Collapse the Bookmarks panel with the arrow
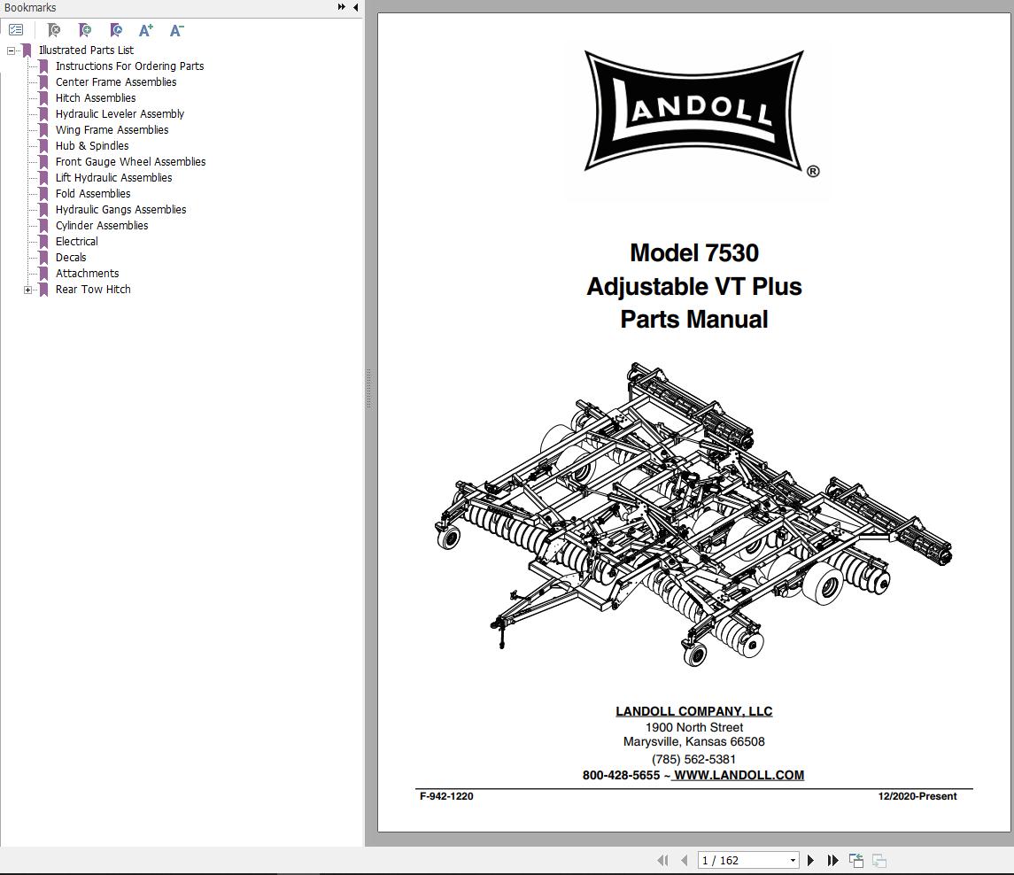The height and width of the screenshot is (875, 1014). click(355, 7)
